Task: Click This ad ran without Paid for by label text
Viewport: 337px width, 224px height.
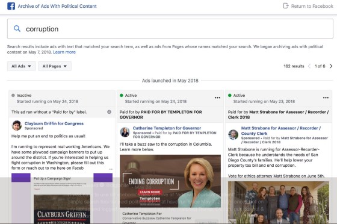Action: pos(49,112)
